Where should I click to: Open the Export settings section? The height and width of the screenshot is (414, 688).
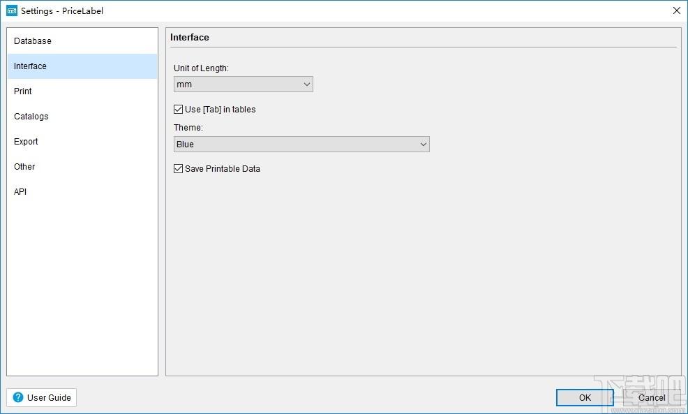click(82, 141)
